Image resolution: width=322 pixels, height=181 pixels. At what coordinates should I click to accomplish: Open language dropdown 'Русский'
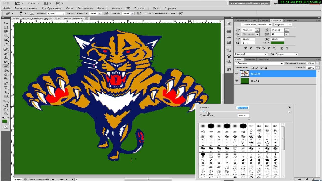tap(251, 54)
